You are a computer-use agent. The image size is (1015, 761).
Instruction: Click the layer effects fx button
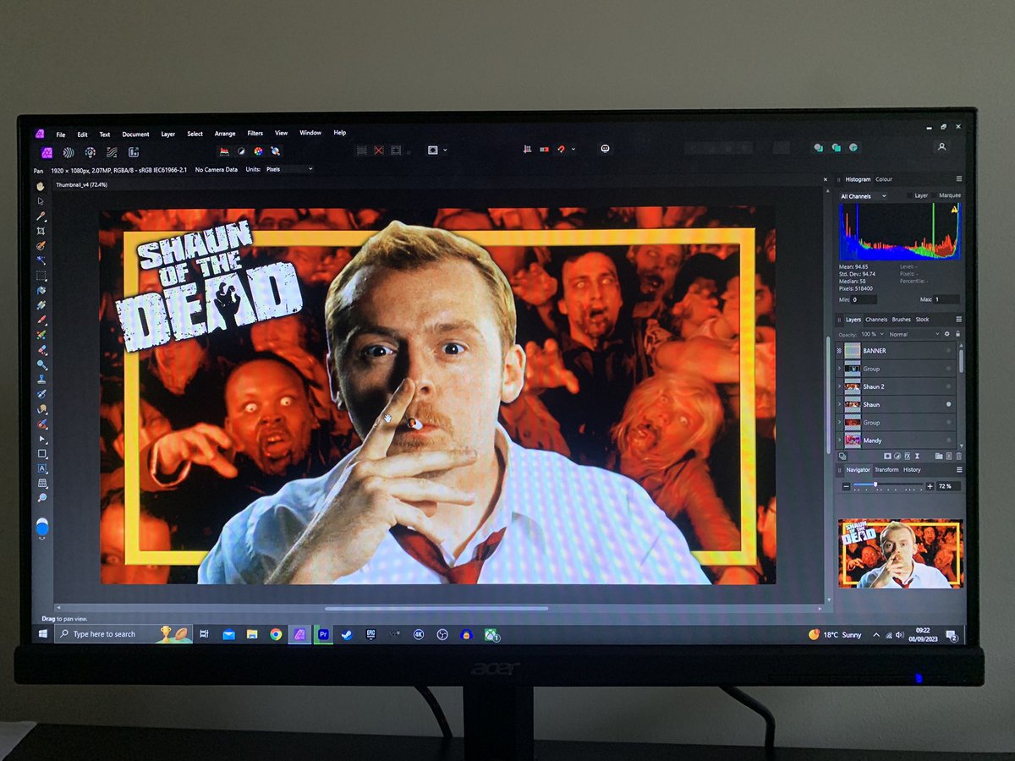907,456
